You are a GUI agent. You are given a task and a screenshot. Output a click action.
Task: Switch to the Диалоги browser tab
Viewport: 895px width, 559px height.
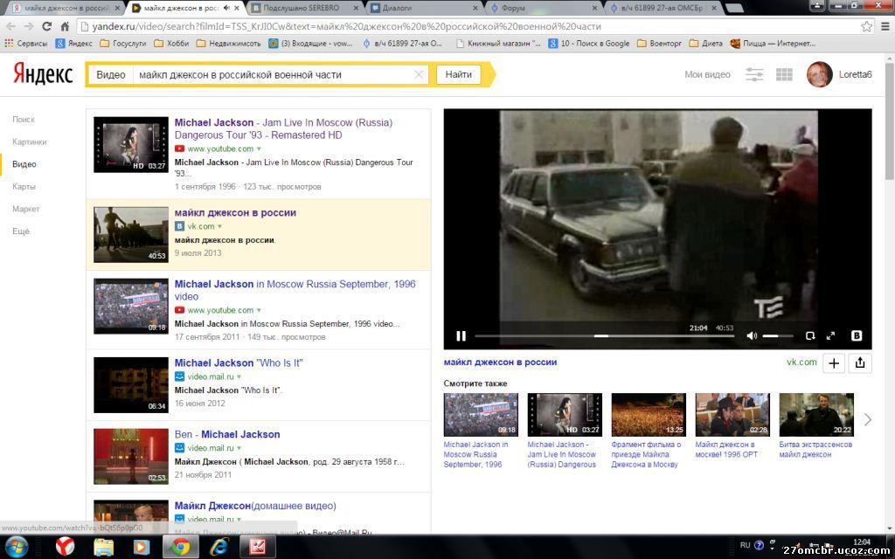pyautogui.click(x=424, y=8)
